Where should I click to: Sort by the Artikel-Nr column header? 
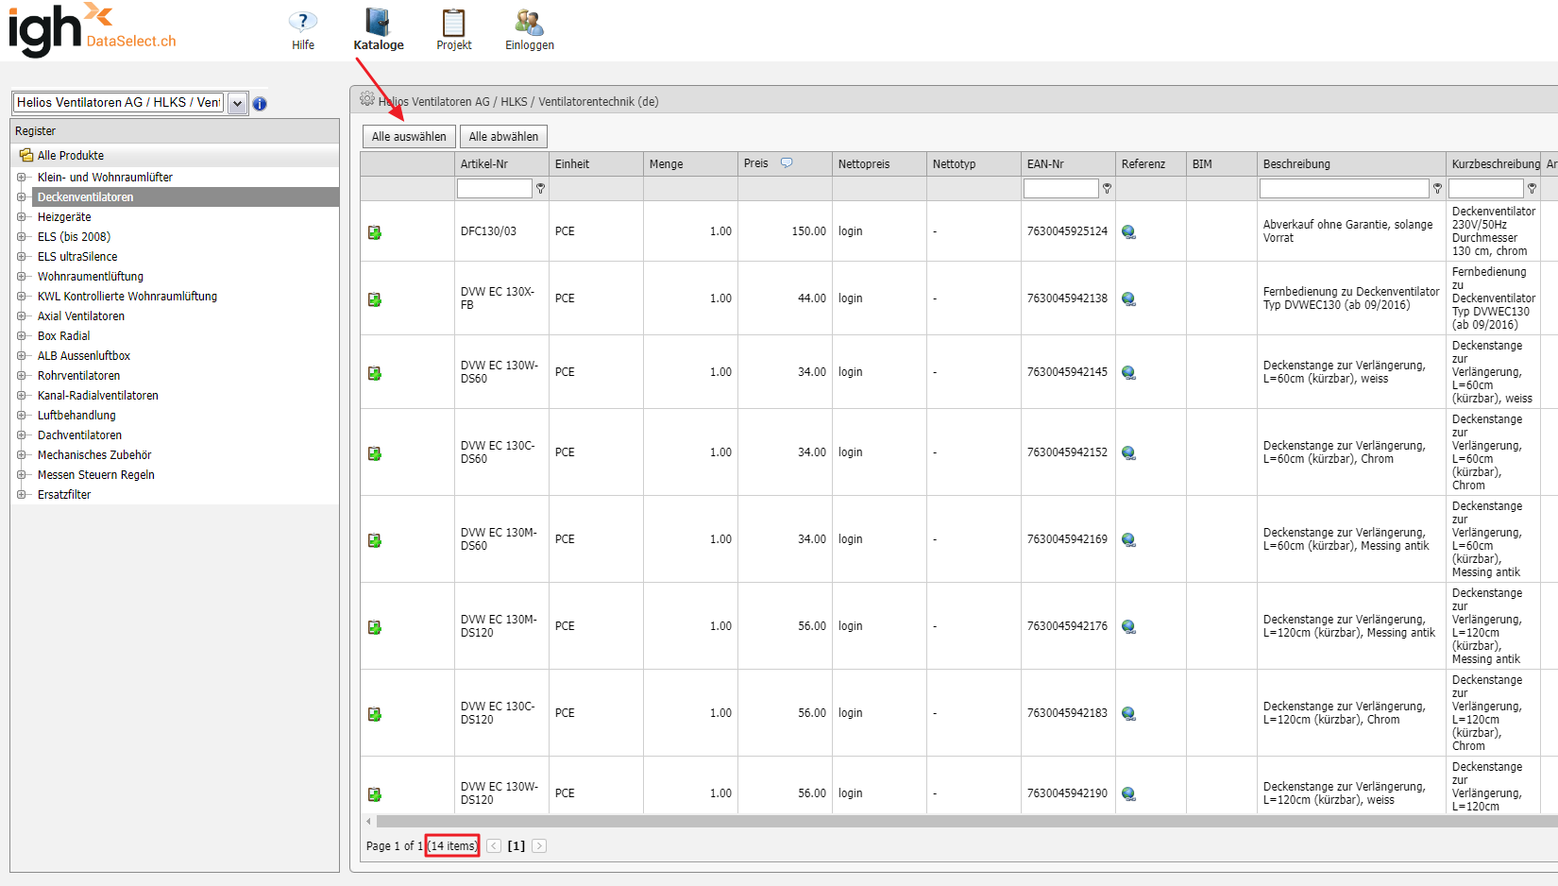[484, 164]
